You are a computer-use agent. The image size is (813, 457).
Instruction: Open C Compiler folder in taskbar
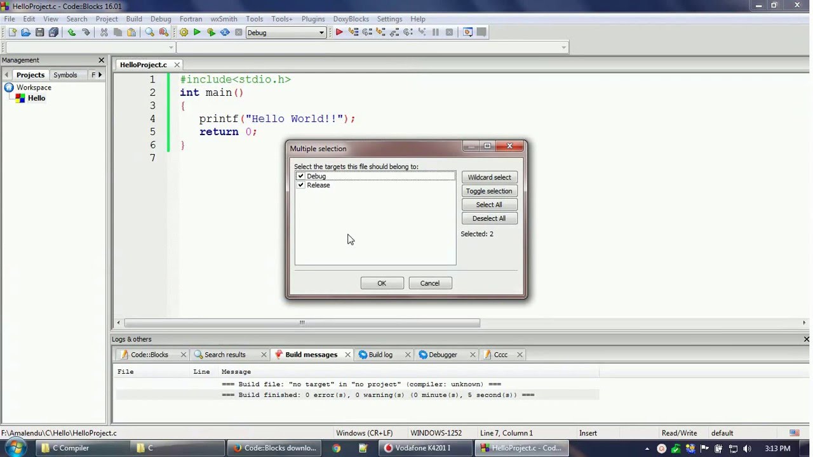point(81,448)
